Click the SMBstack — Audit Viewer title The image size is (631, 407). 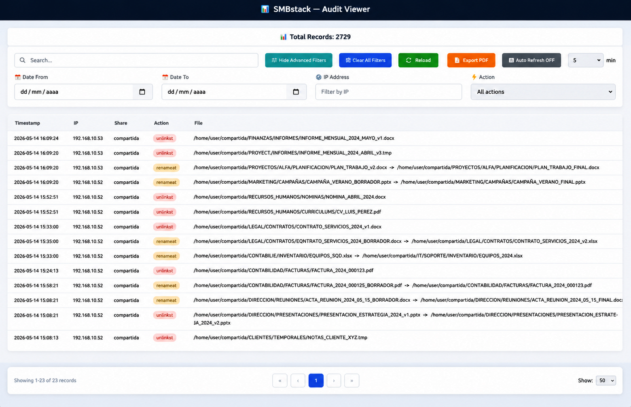[322, 9]
